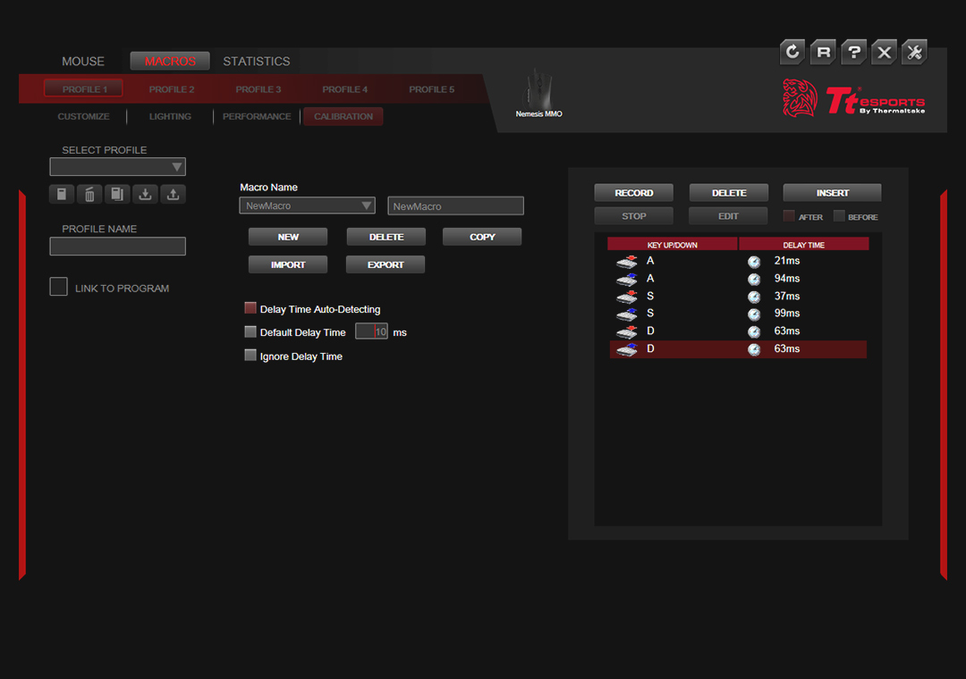Toggle Delay Time Auto-Detecting checkbox

[x=250, y=308]
